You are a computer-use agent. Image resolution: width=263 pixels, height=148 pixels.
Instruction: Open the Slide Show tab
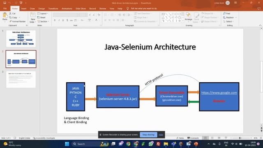point(81,8)
